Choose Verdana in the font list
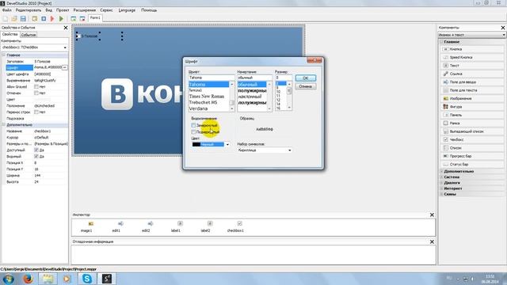This screenshot has width=507, height=285. coord(198,108)
